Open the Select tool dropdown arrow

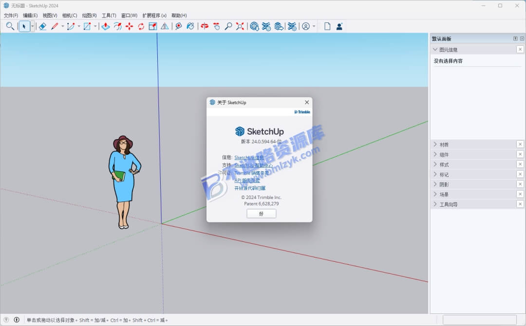[32, 26]
